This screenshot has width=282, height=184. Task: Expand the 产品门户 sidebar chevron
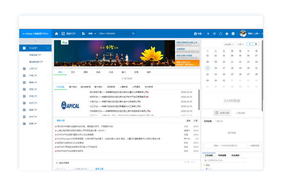[x=48, y=75]
